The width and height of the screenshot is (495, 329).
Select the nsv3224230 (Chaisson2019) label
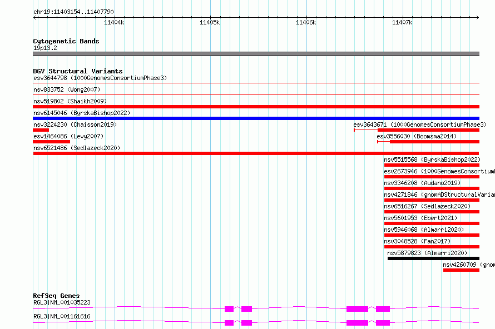coord(75,124)
